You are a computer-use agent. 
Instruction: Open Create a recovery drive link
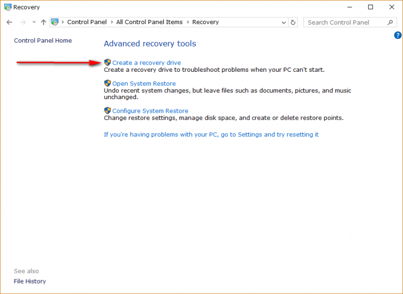coord(146,63)
